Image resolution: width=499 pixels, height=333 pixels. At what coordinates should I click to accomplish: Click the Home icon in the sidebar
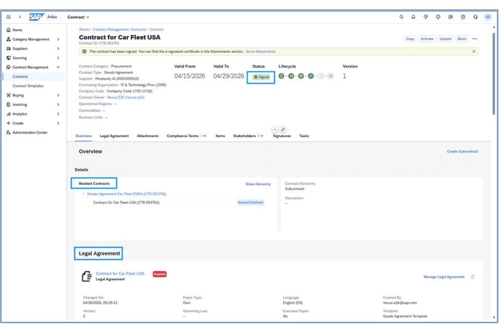click(x=8, y=30)
